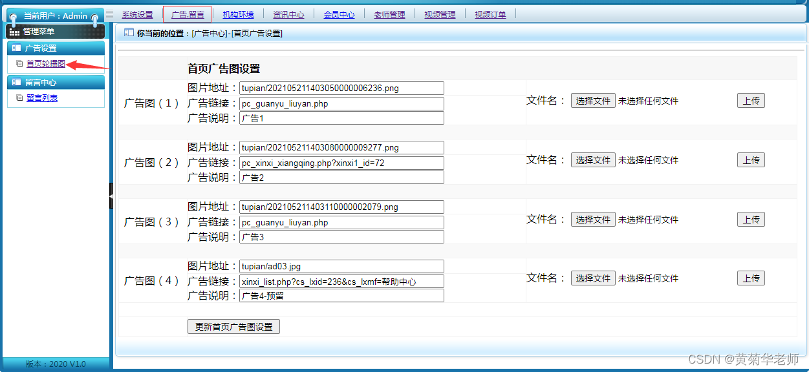Collapse the 广告设置 sidebar section
This screenshot has height=372, width=809.
(x=56, y=48)
